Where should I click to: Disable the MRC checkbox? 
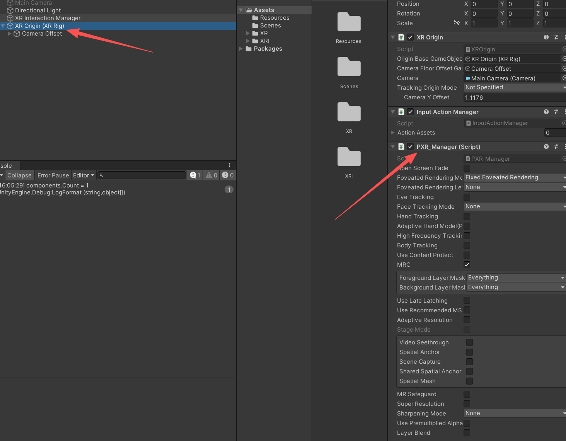point(467,265)
